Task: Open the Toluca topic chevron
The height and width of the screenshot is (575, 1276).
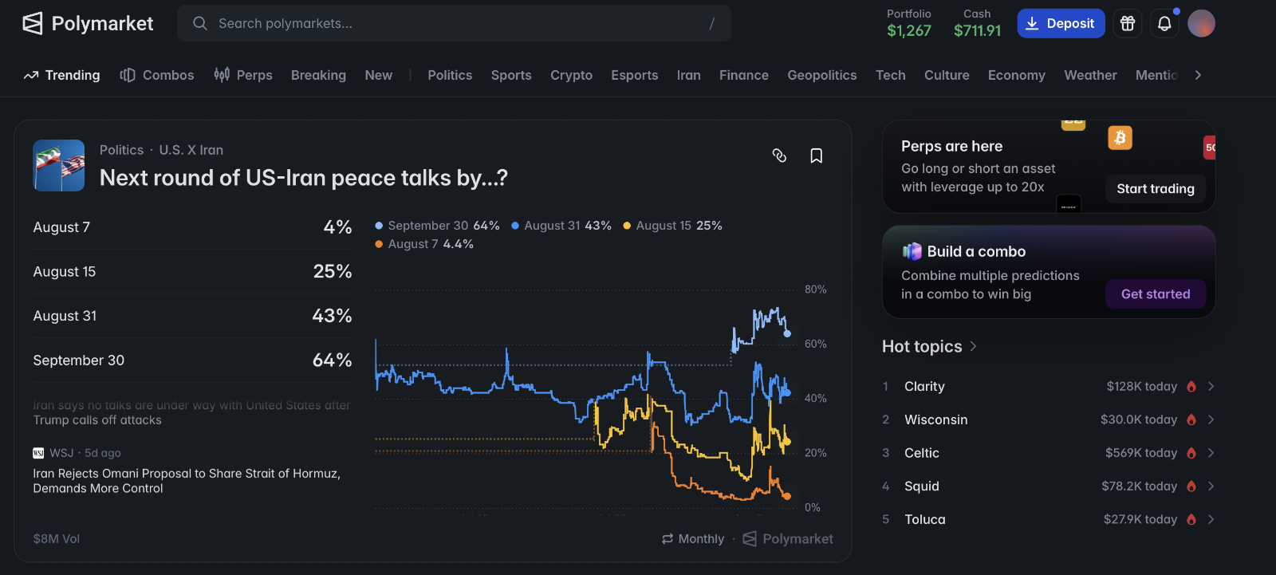Action: [x=1211, y=519]
